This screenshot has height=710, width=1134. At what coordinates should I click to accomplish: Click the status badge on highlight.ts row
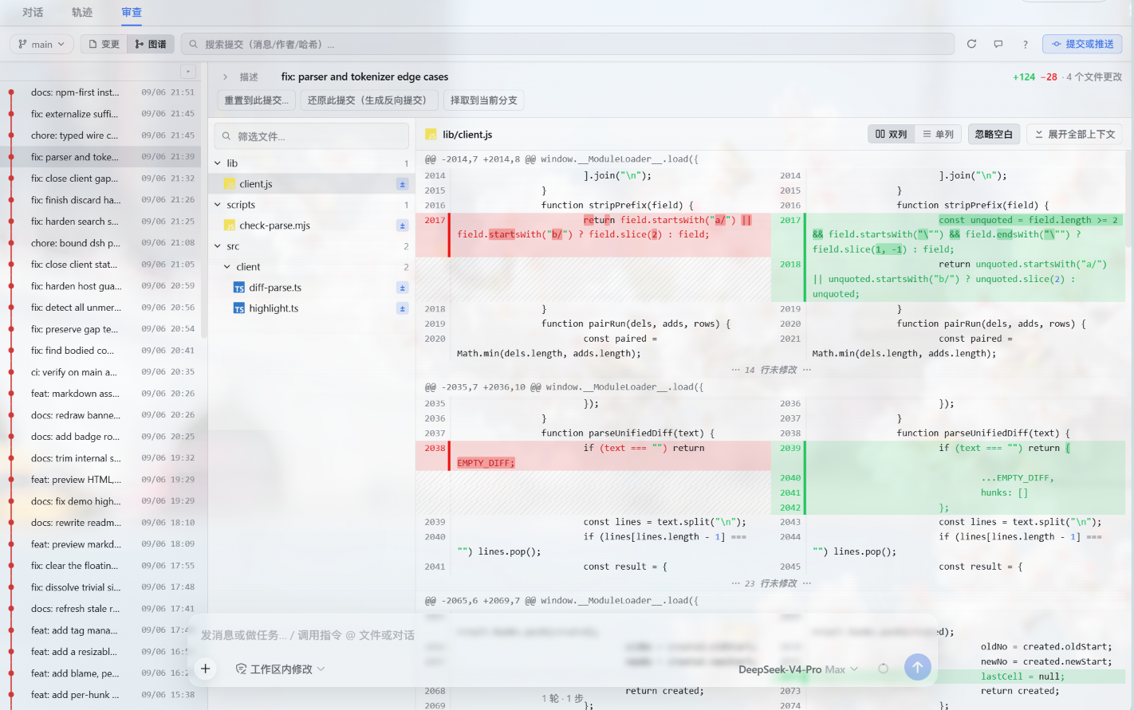point(402,308)
